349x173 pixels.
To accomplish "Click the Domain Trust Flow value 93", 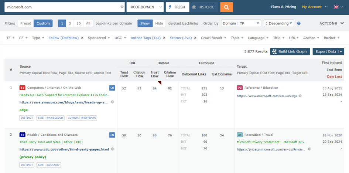I will 154,135.
